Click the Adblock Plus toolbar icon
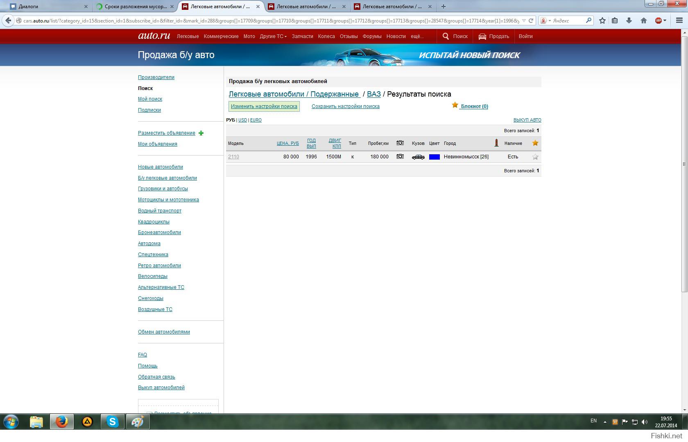Image resolution: width=688 pixels, height=442 pixels. 659,20
